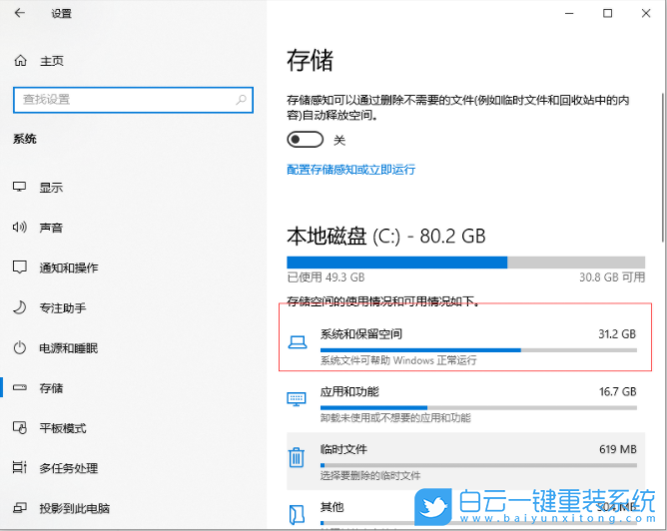The image size is (667, 531).
Task: Click 系统和保留空间 usage progress bar
Action: pyautogui.click(x=478, y=350)
